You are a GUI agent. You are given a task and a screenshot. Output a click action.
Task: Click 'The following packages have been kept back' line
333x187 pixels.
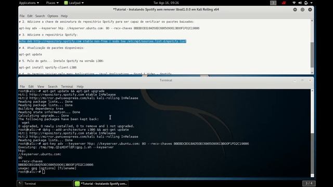[58, 119]
